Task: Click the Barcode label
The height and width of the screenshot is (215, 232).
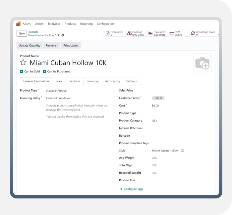Action: point(124,136)
